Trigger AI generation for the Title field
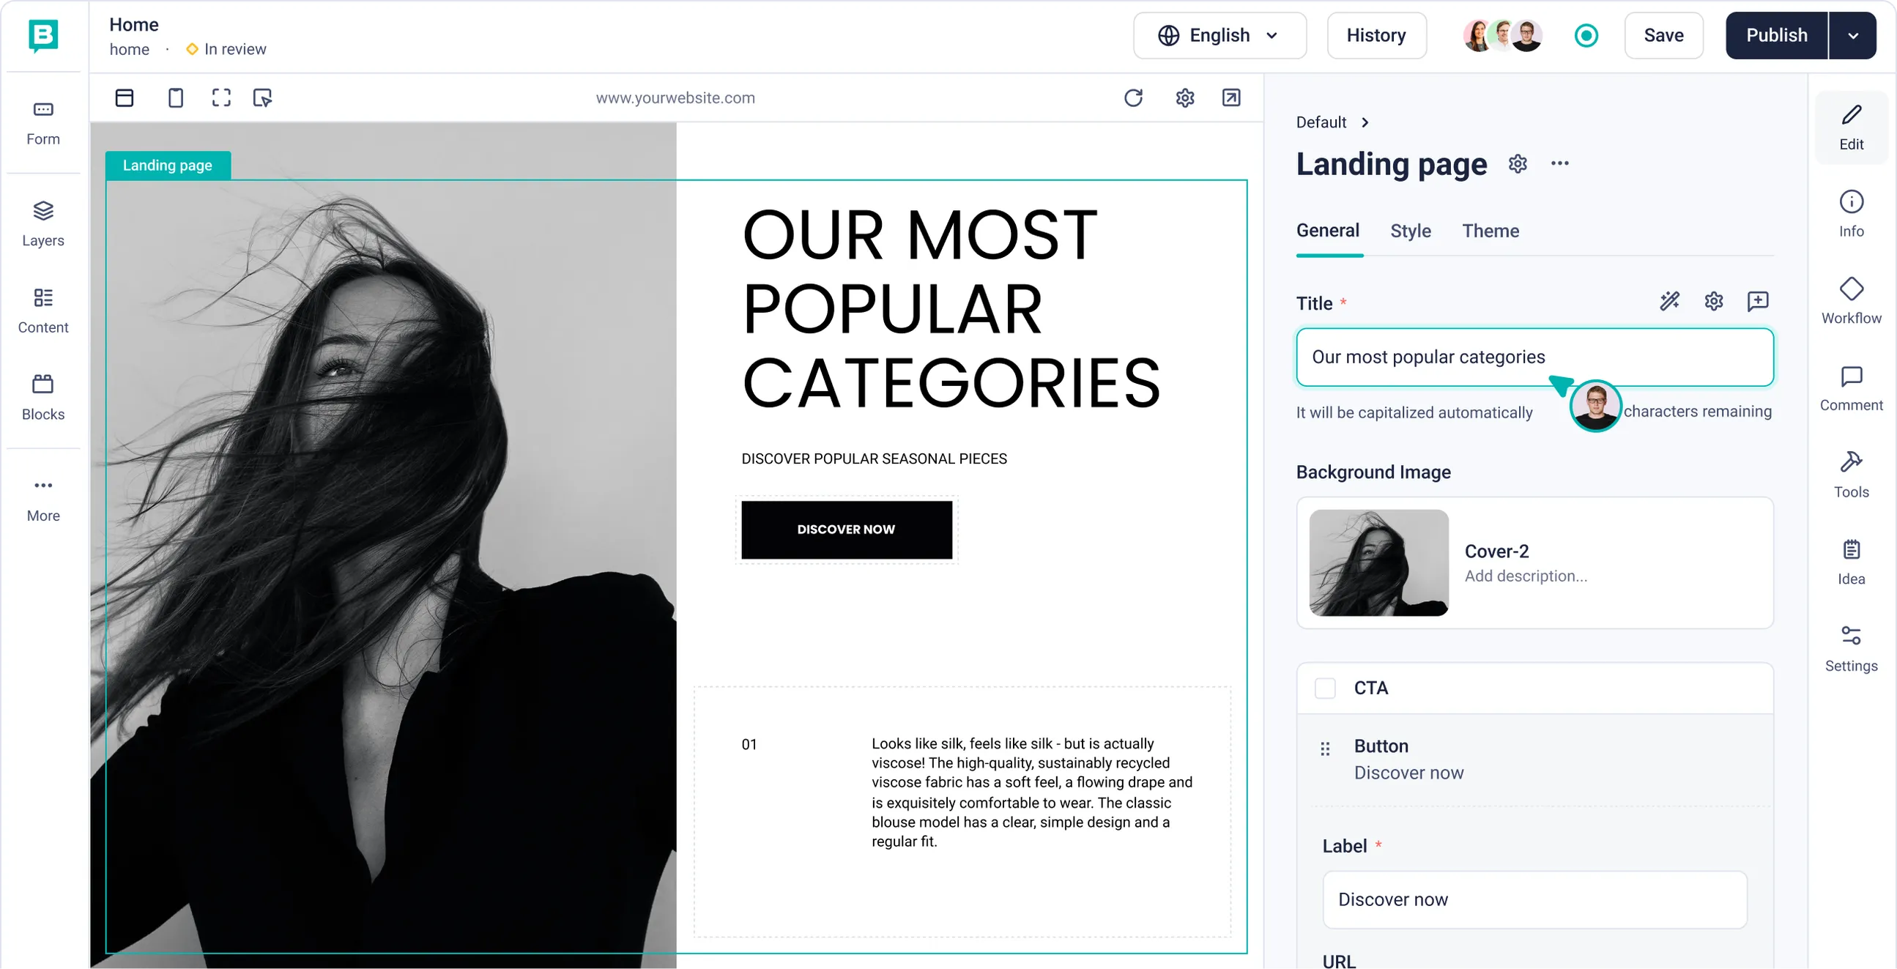 pyautogui.click(x=1669, y=300)
